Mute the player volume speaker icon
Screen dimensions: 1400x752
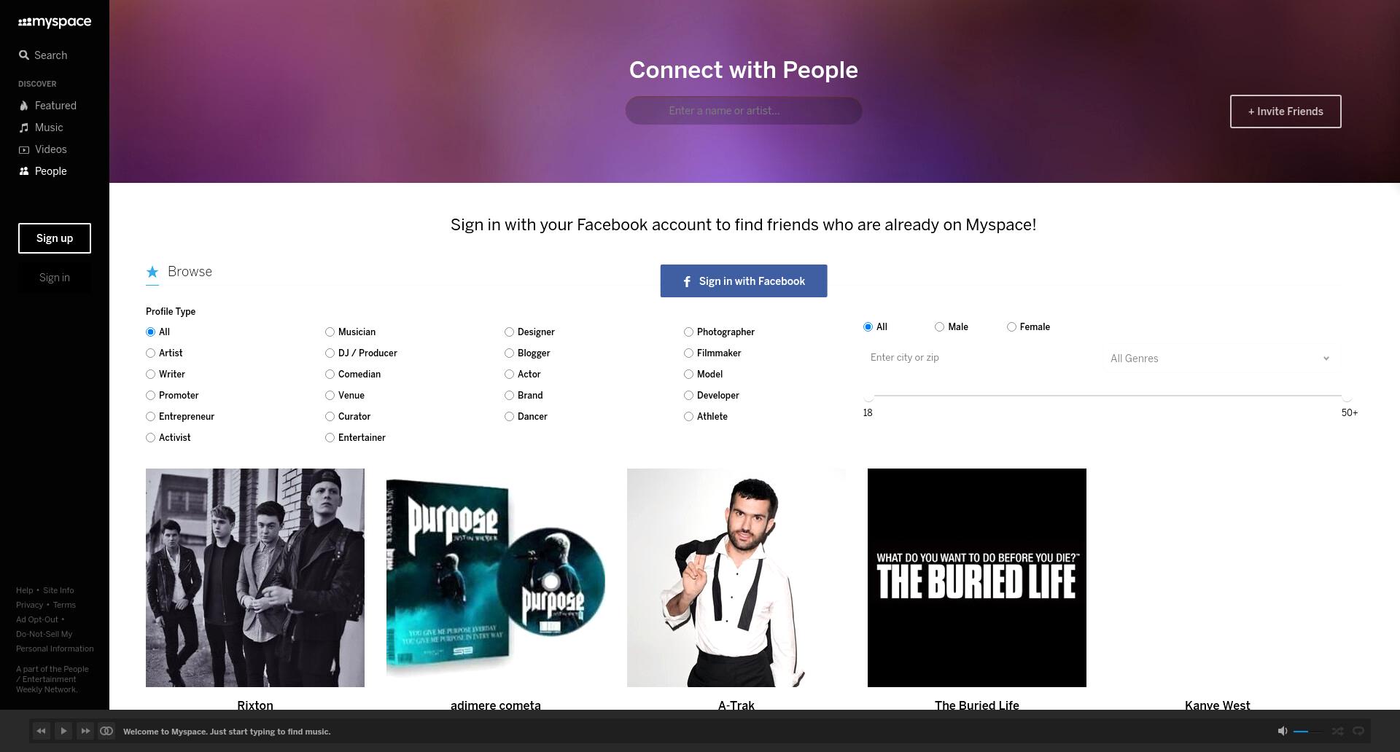coord(1283,731)
